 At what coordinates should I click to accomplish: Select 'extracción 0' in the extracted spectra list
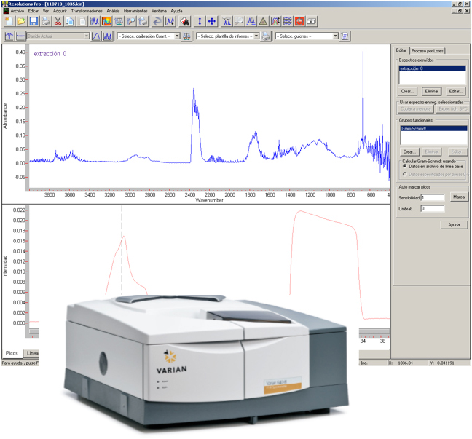tap(432, 68)
